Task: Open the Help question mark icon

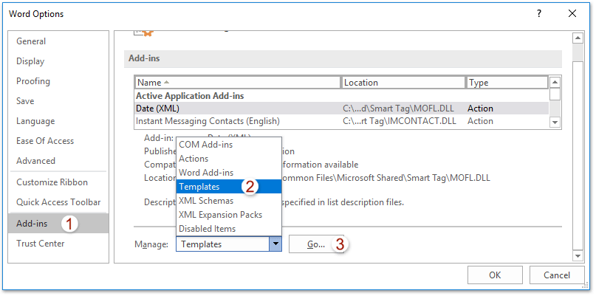Action: coord(539,14)
